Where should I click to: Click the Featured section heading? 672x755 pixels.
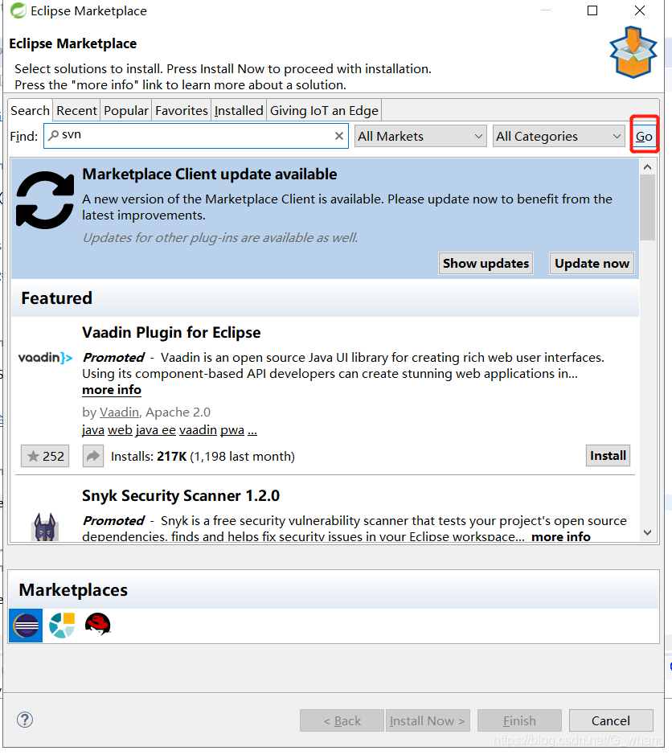[x=57, y=298]
